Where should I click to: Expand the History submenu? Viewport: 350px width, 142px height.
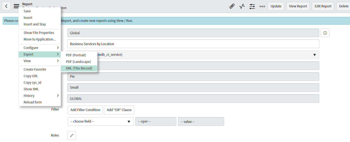click(x=39, y=96)
